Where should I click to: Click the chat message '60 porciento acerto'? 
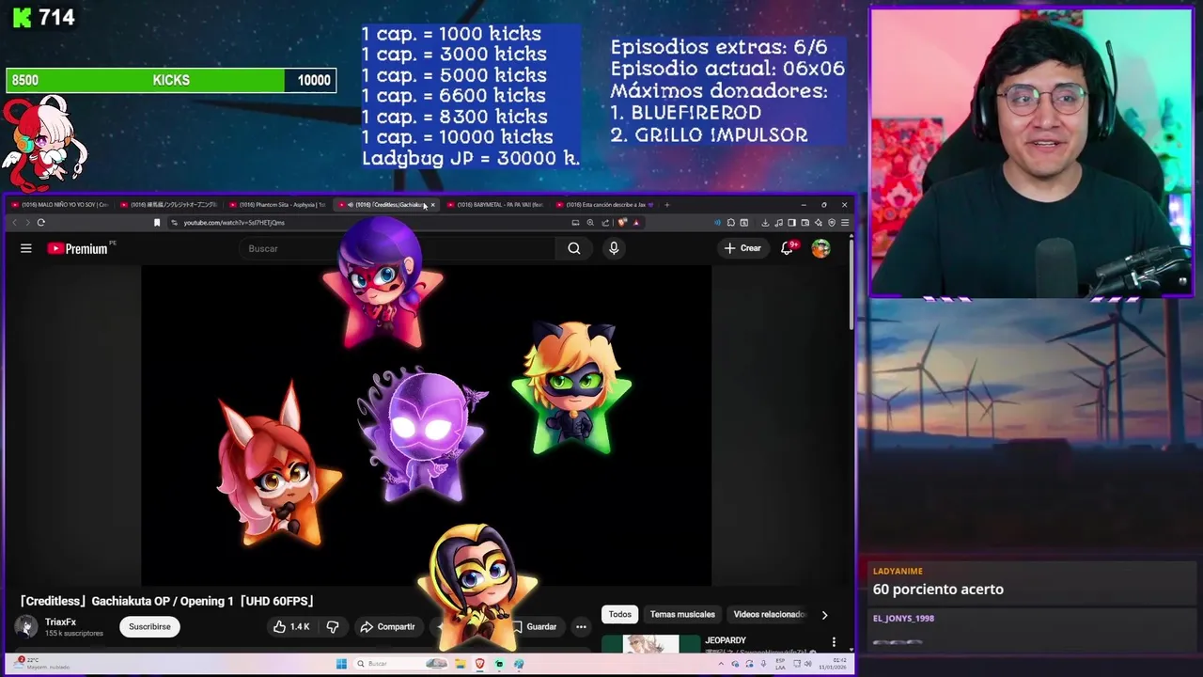click(x=938, y=590)
